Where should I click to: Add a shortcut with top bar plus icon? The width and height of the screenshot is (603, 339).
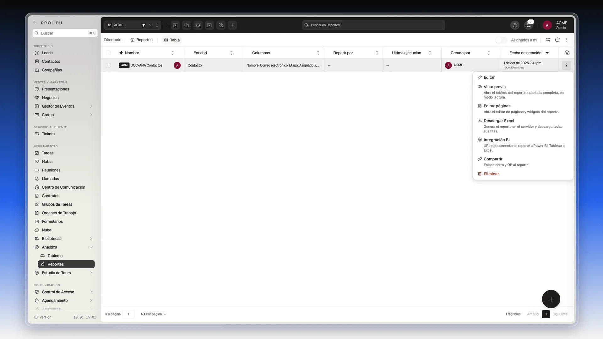coord(232,25)
